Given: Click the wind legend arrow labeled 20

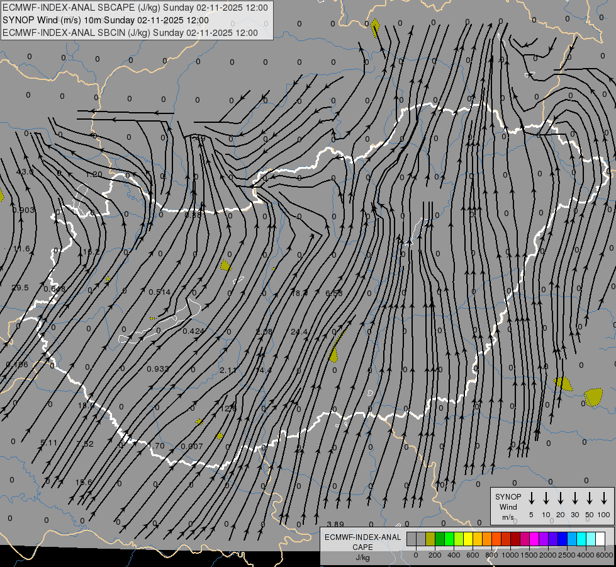Looking at the screenshot, I should pyautogui.click(x=560, y=498).
